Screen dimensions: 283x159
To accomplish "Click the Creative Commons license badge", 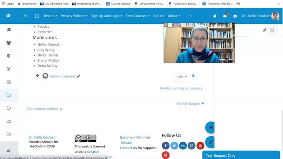I will pyautogui.click(x=85, y=138).
